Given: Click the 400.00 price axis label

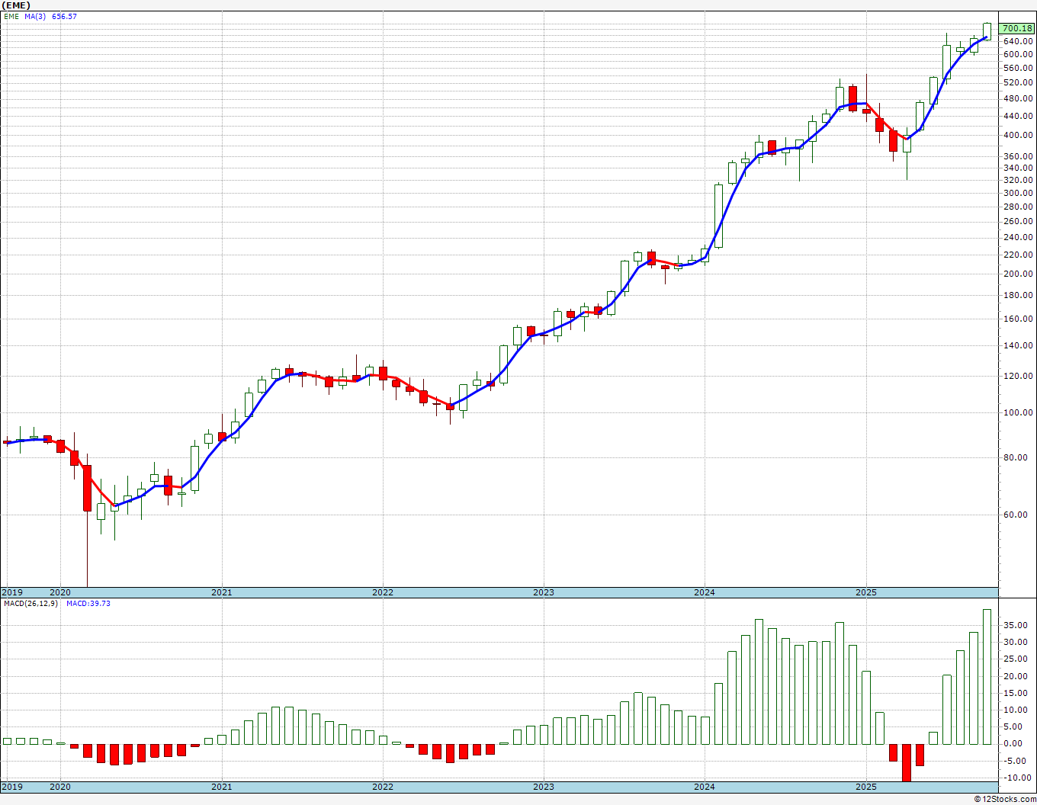Looking at the screenshot, I should pyautogui.click(x=1018, y=135).
